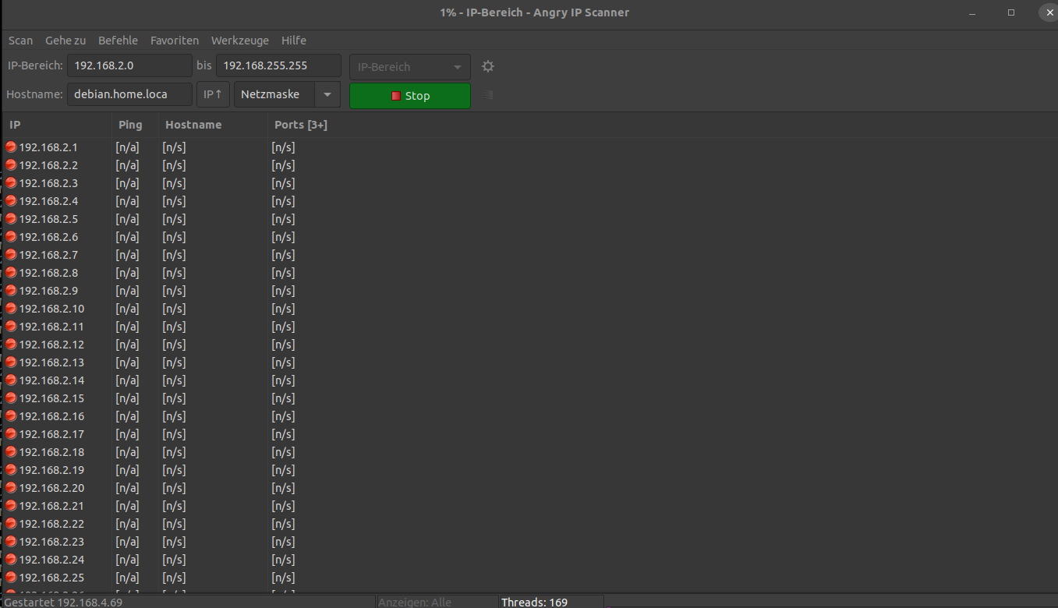Sort results by clicking the Ping column header
Viewport: 1058px width, 608px height.
tap(130, 125)
